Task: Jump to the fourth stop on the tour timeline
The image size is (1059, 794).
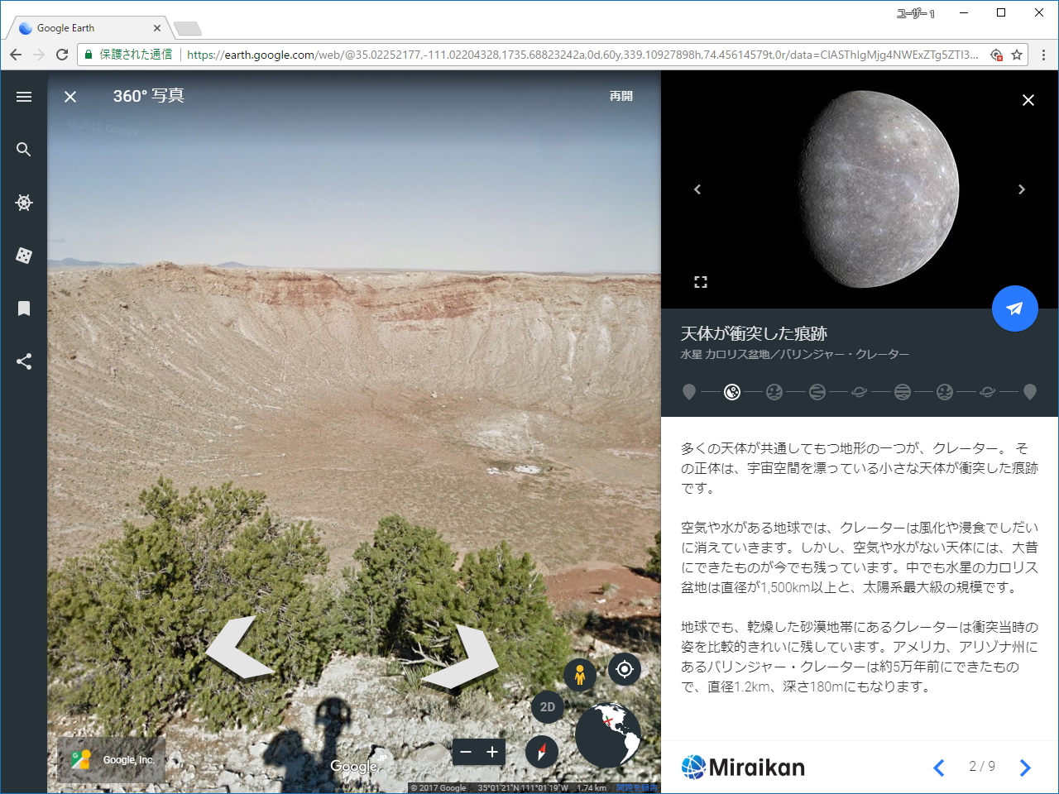Action: click(x=817, y=392)
